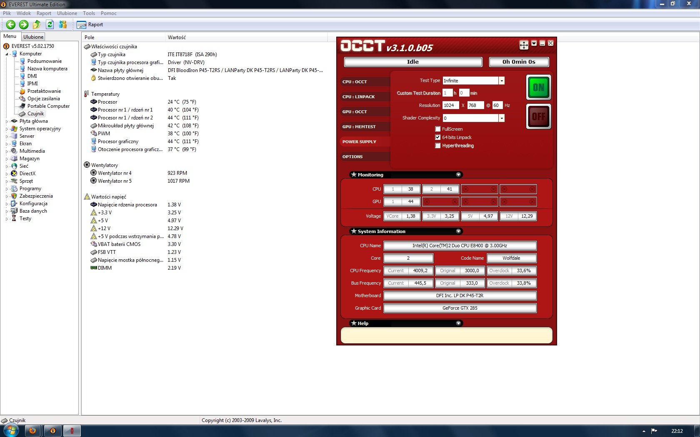
Task: Select the GPU : OCCT test tab
Action: [365, 112]
